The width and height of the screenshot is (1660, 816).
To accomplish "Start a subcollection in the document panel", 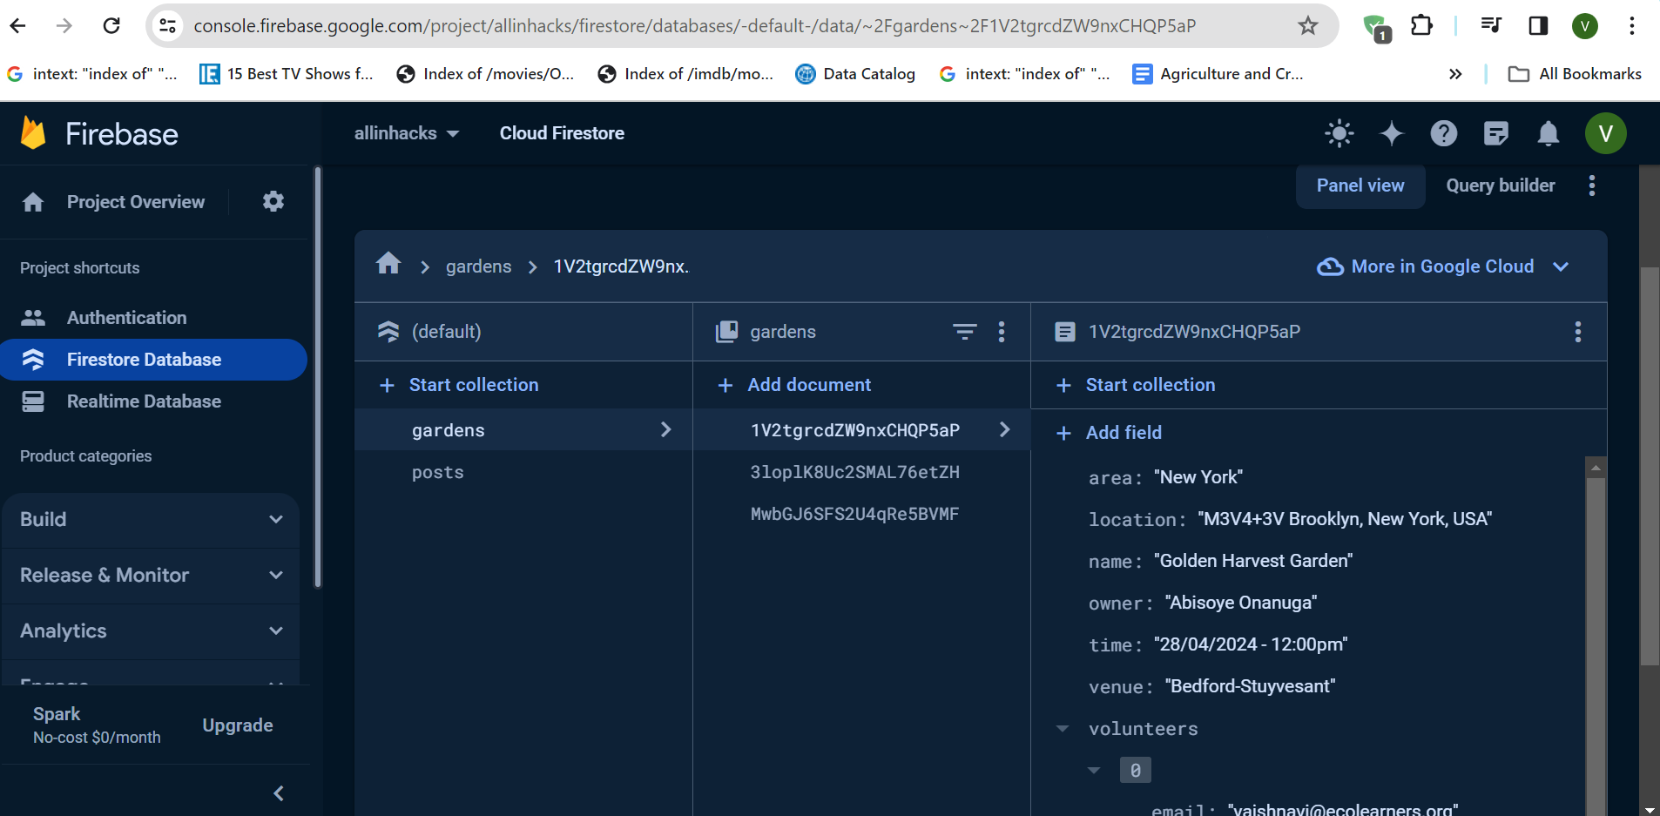I will (x=1136, y=385).
